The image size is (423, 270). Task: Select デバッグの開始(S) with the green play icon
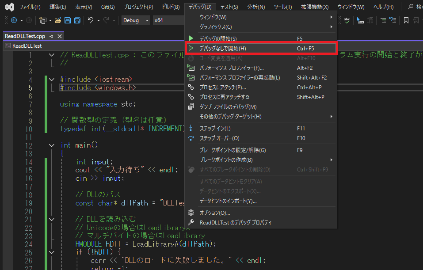point(261,38)
